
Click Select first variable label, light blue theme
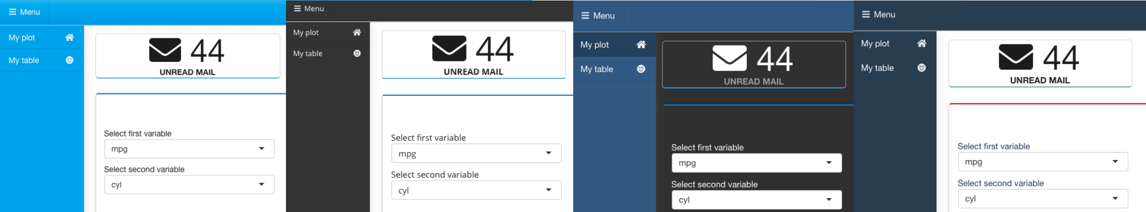pyautogui.click(x=138, y=134)
